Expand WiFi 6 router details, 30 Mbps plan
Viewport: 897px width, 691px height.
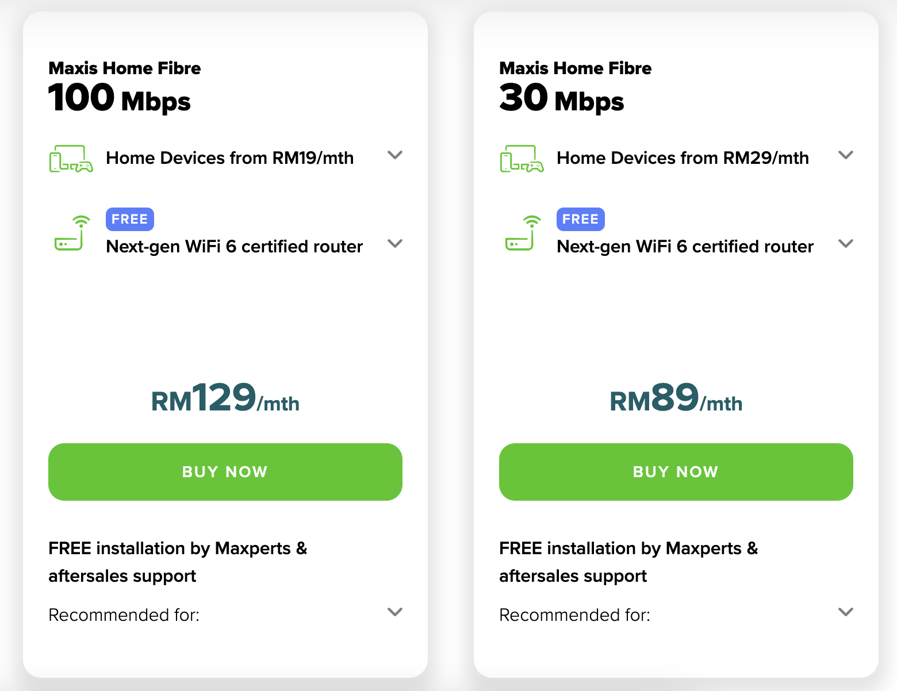pyautogui.click(x=846, y=244)
